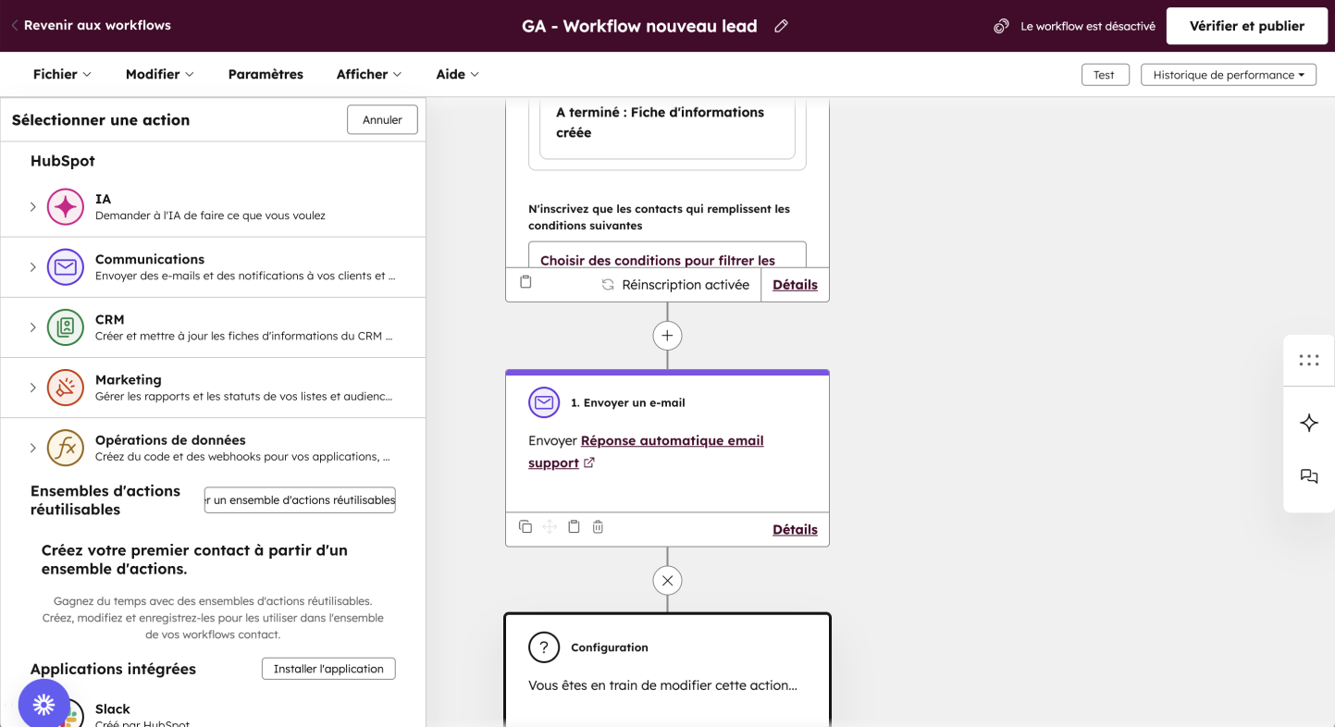1335x727 pixels.
Task: Click the Vérifier et publier button
Action: point(1246,26)
